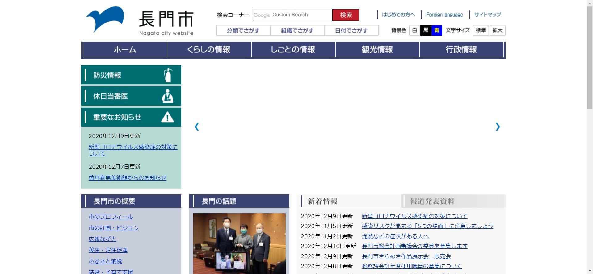Advance carousel with right arrow
The width and height of the screenshot is (593, 274).
point(498,127)
